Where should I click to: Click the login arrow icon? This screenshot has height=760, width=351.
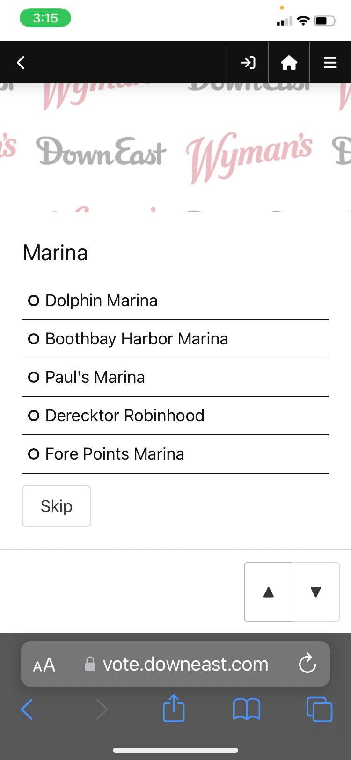(x=248, y=62)
